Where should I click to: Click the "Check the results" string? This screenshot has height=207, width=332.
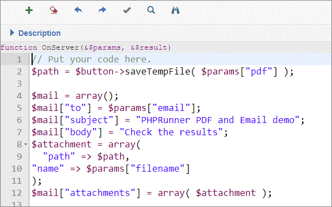pyautogui.click(x=171, y=132)
